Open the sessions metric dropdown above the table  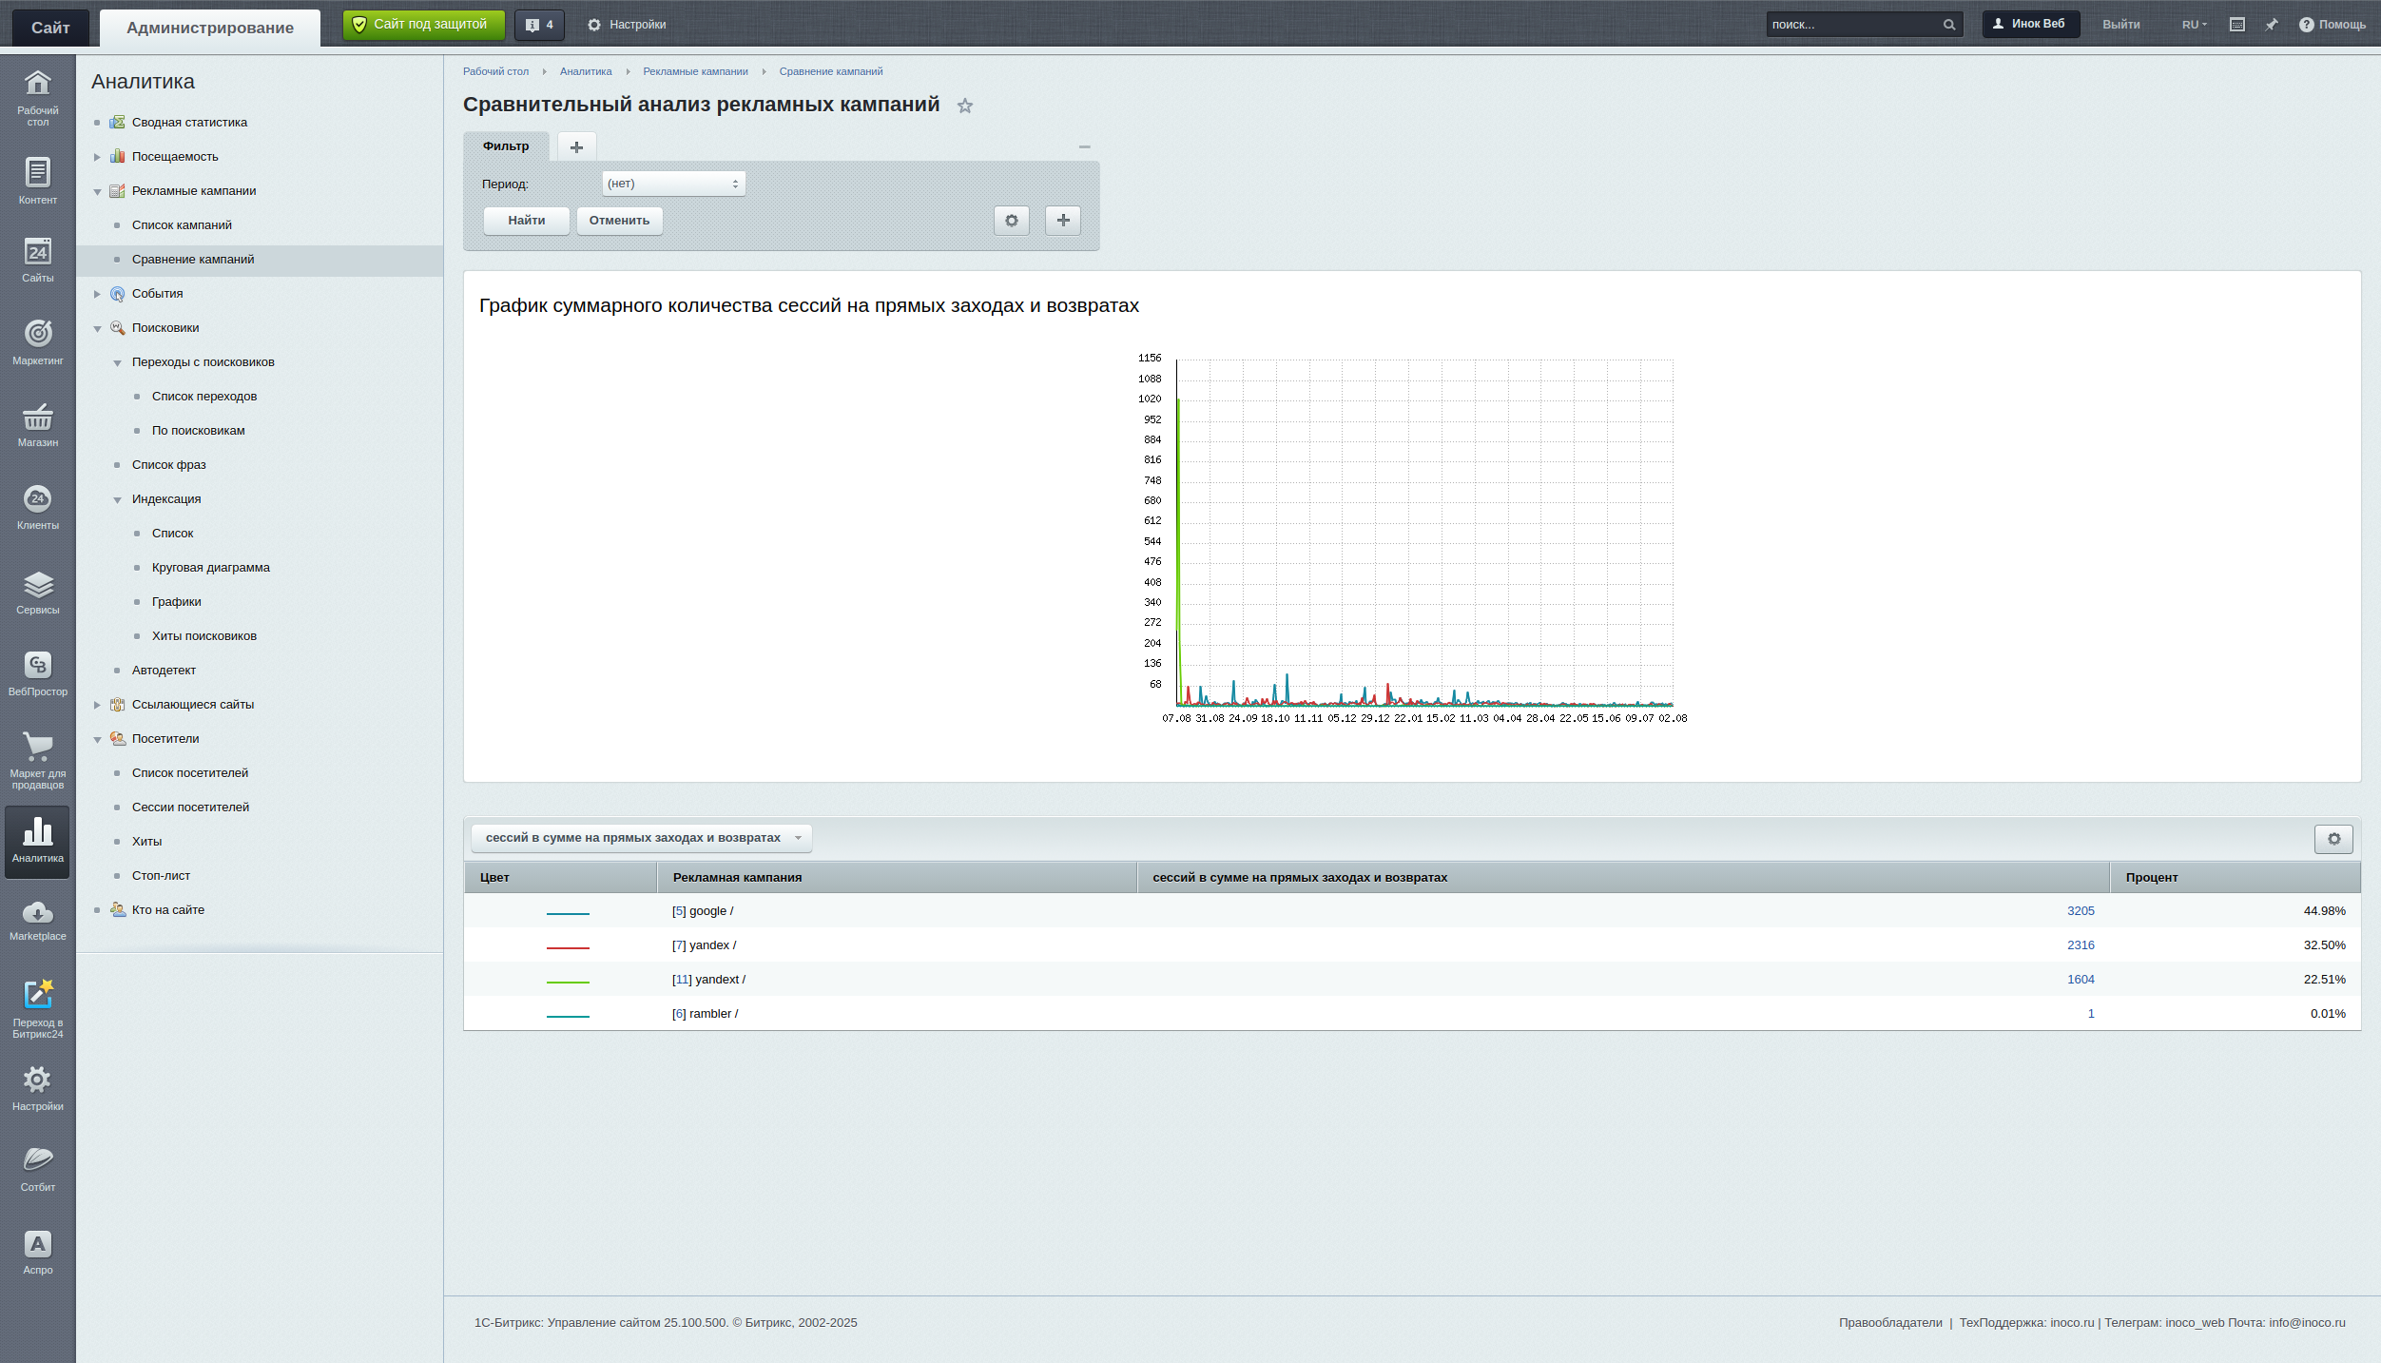(642, 838)
